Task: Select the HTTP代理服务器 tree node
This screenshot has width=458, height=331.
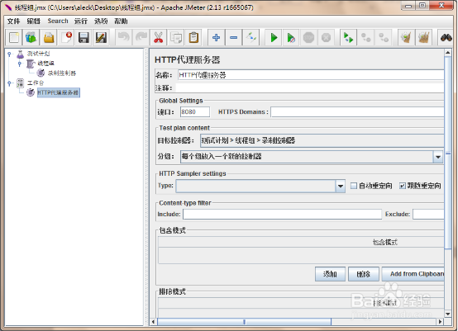Action: click(x=58, y=92)
